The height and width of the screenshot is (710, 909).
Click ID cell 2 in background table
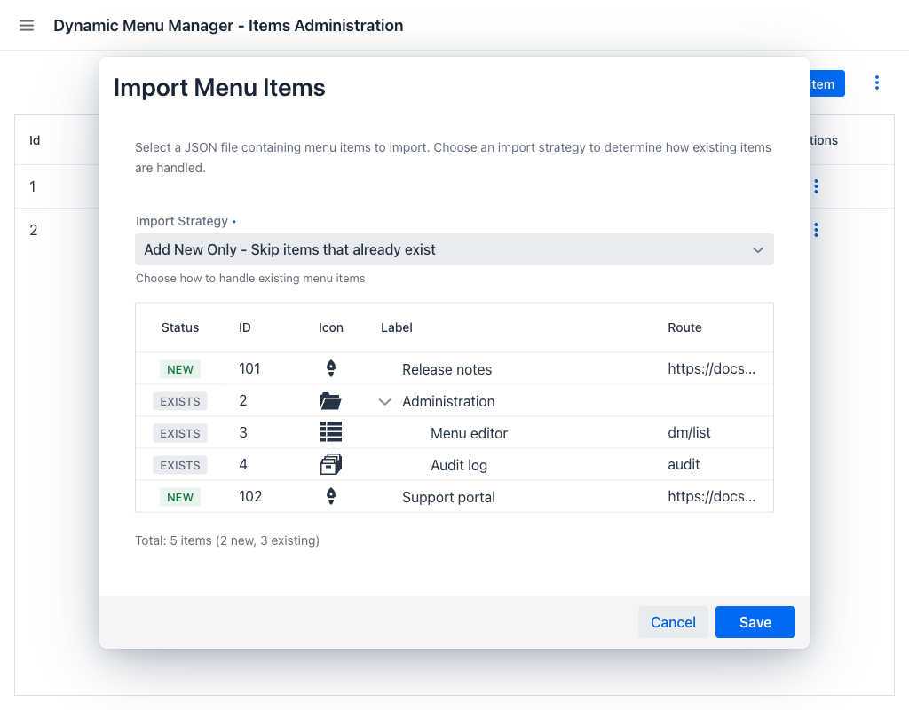click(34, 230)
